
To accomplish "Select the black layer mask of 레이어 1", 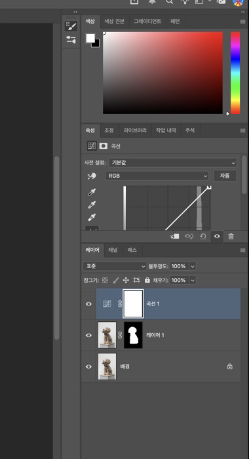I will point(133,335).
